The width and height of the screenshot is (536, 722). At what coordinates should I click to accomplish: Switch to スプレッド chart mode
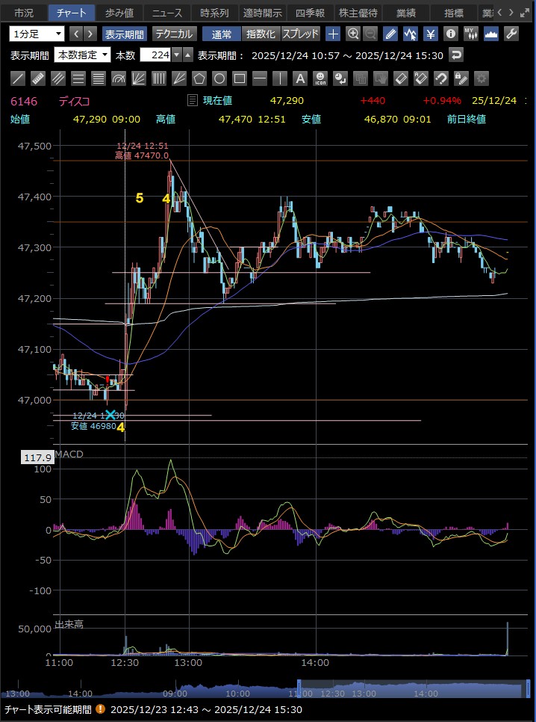tap(300, 34)
